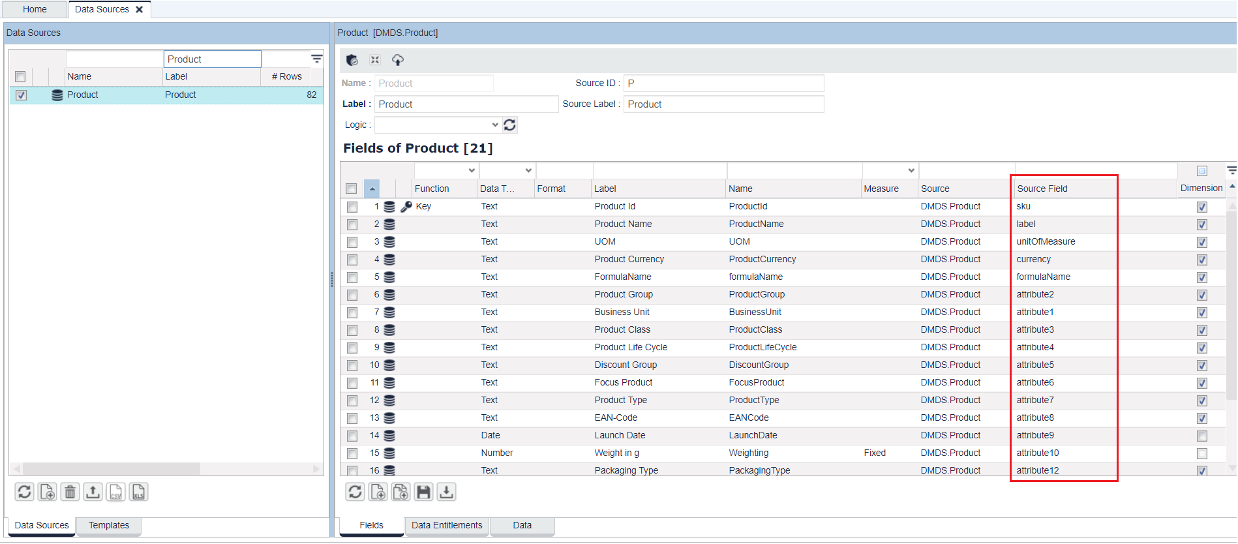Refresh the Logic dropdown
Screen dimensions: 1238x544
tap(509, 125)
